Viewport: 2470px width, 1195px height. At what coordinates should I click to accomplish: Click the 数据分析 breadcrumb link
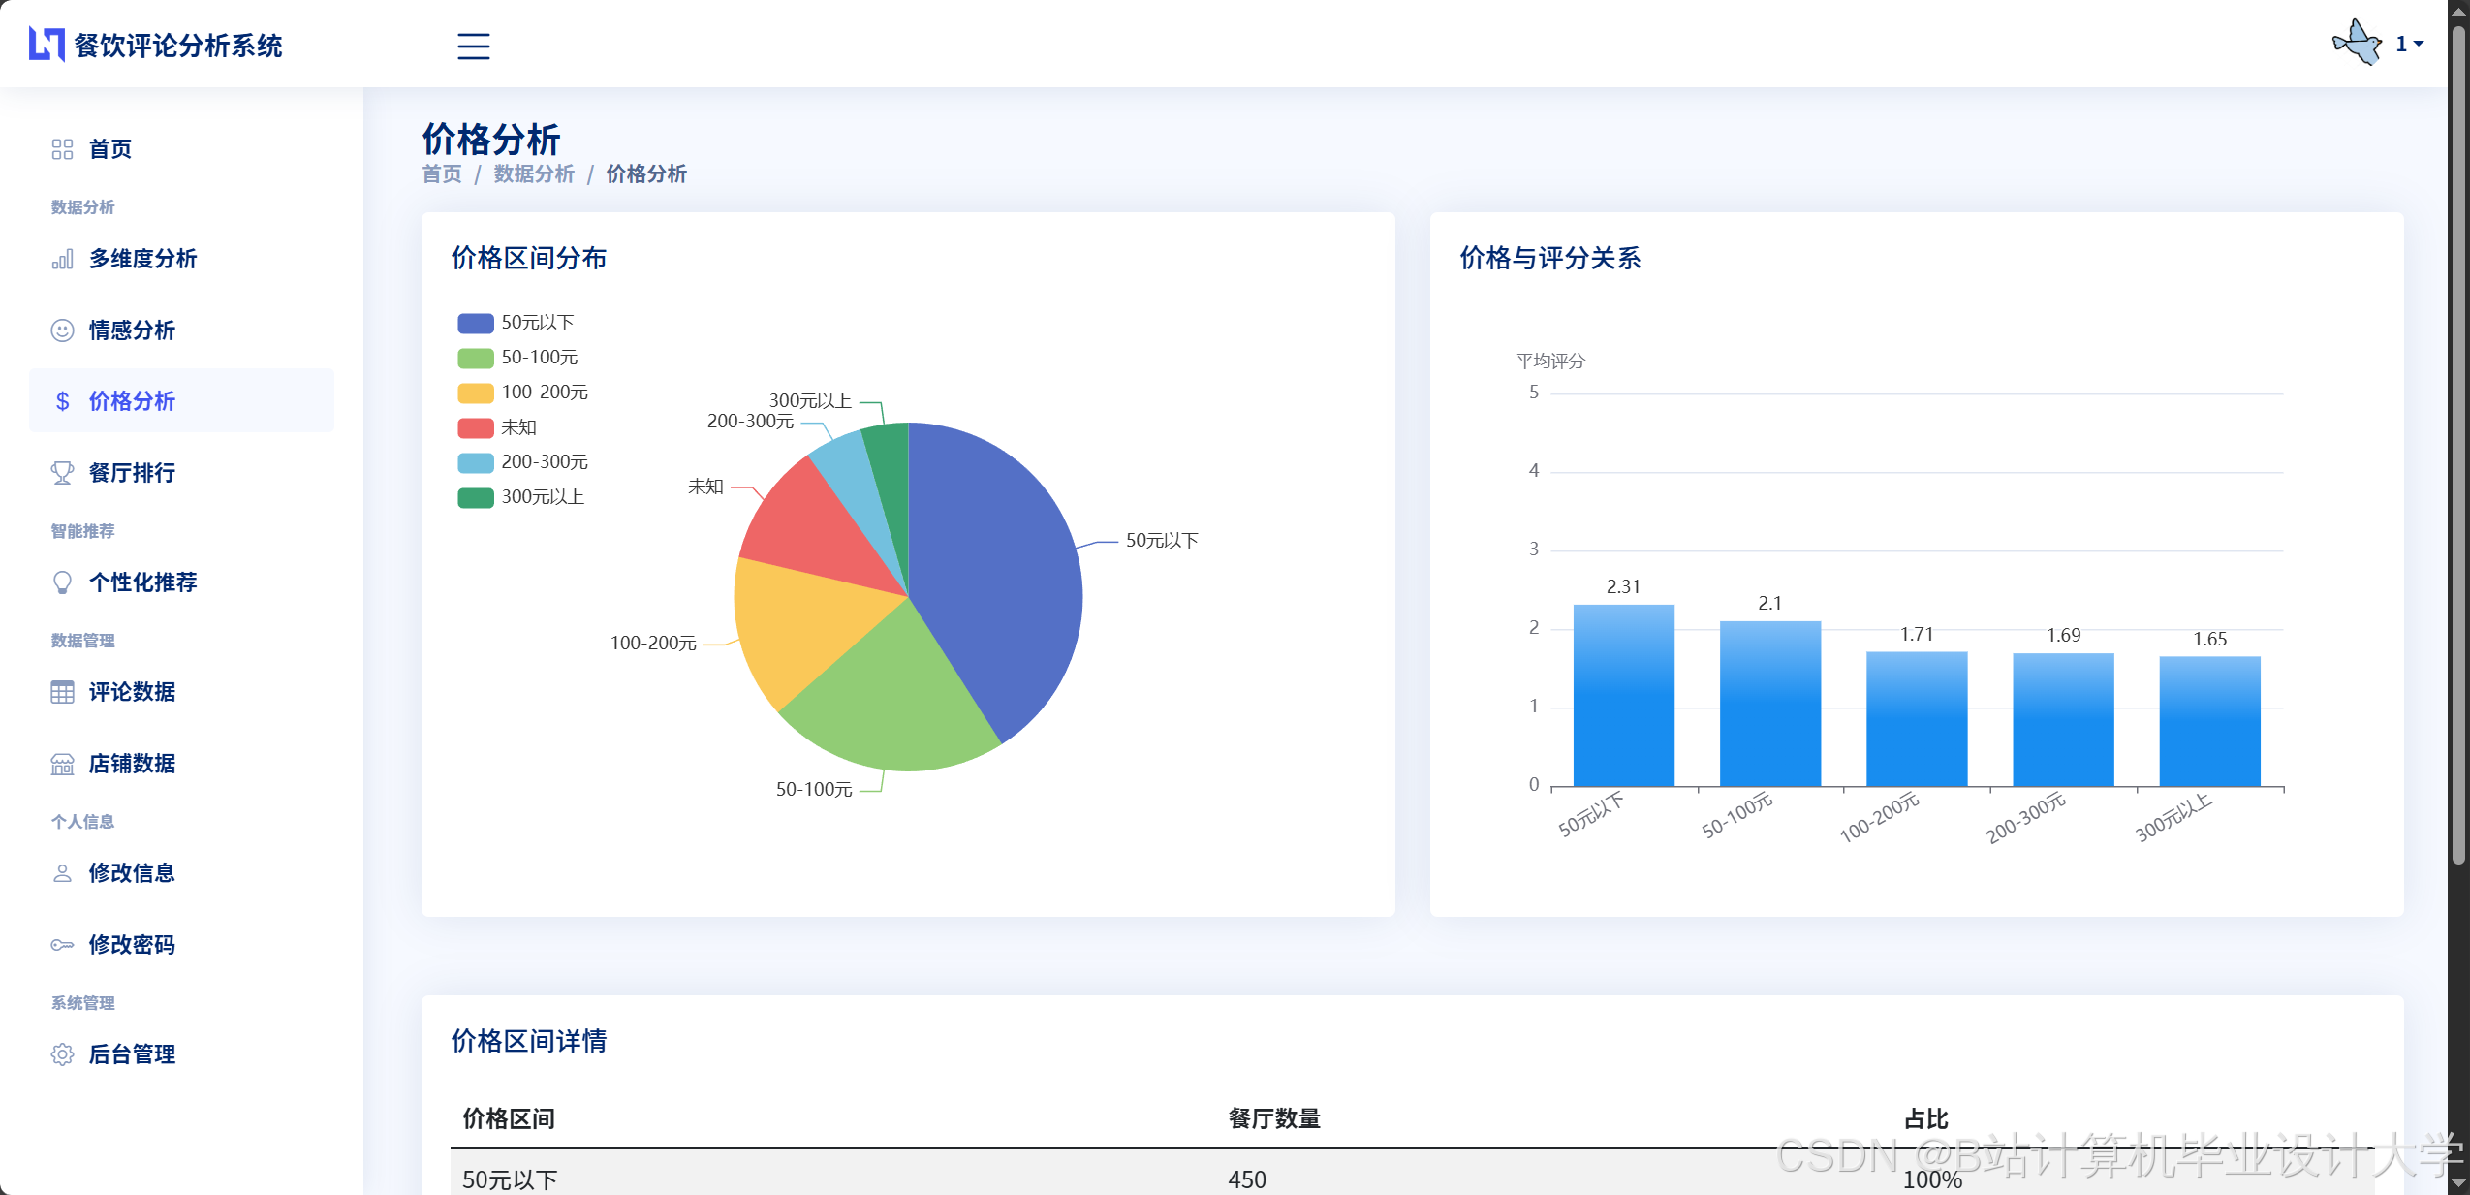pos(534,174)
